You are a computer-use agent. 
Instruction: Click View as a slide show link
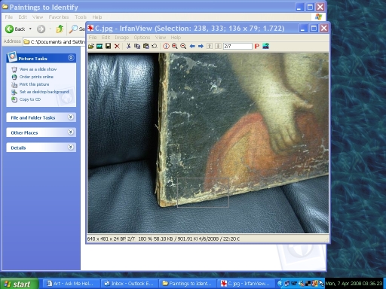coord(38,69)
